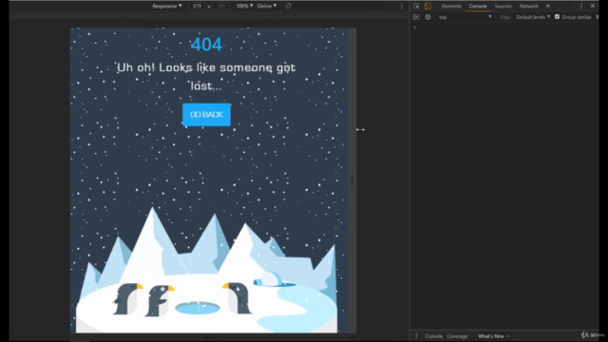Click the GO BACK button
Image resolution: width=608 pixels, height=342 pixels.
click(x=206, y=114)
